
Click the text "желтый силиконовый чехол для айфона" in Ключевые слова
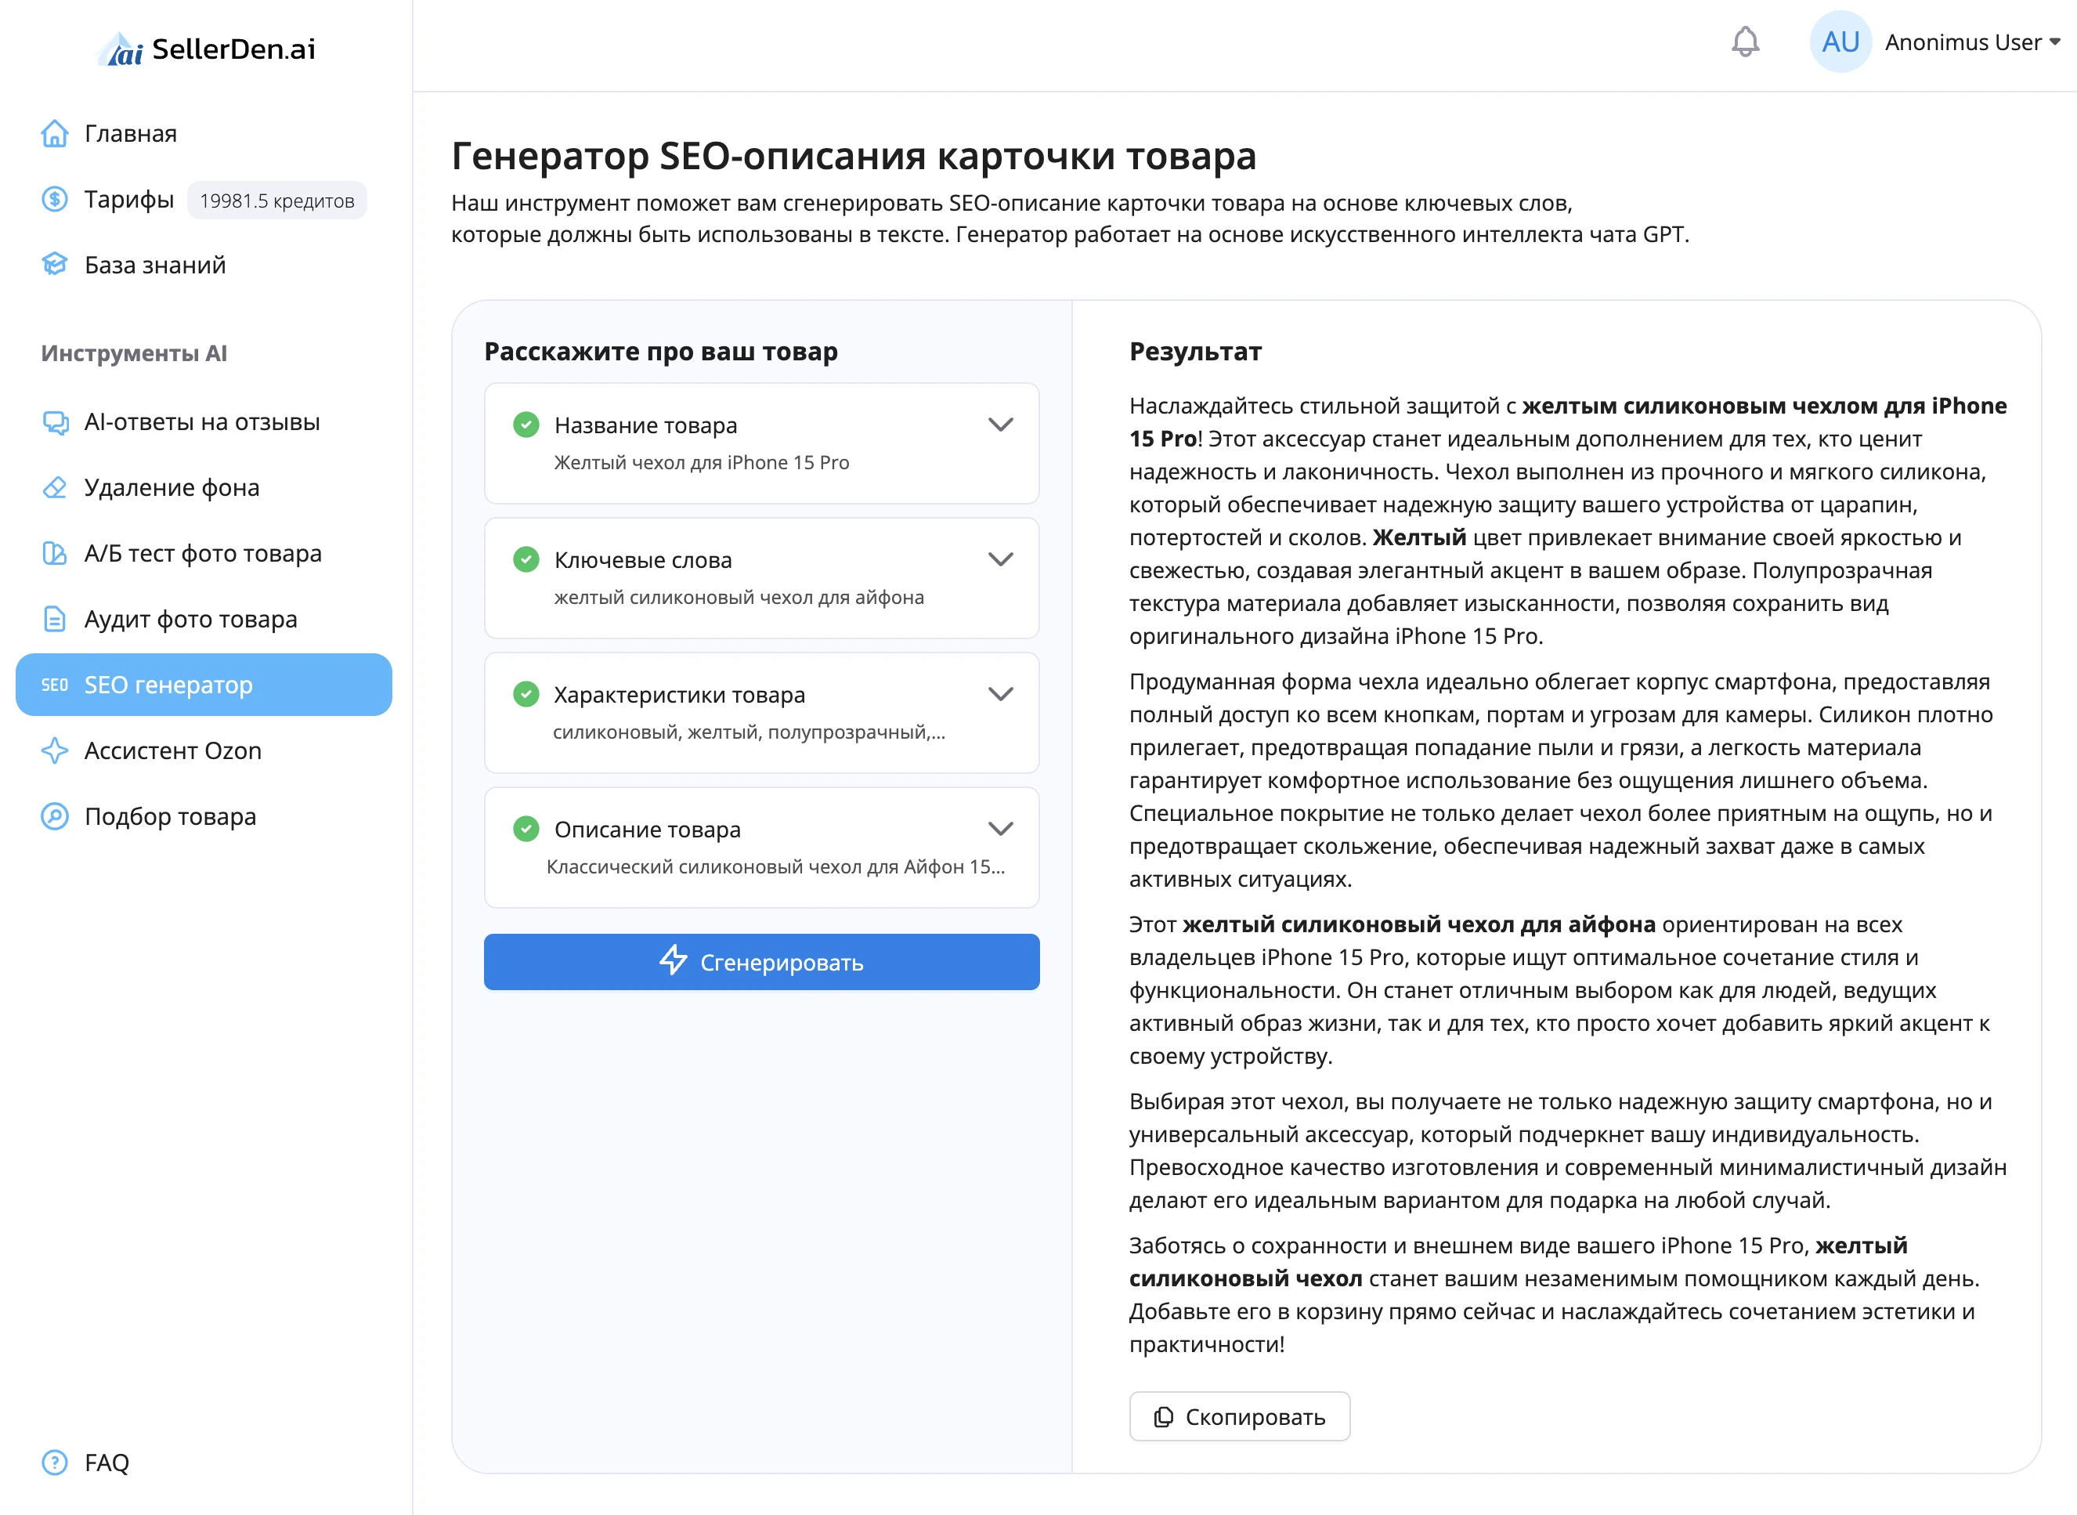coord(739,597)
